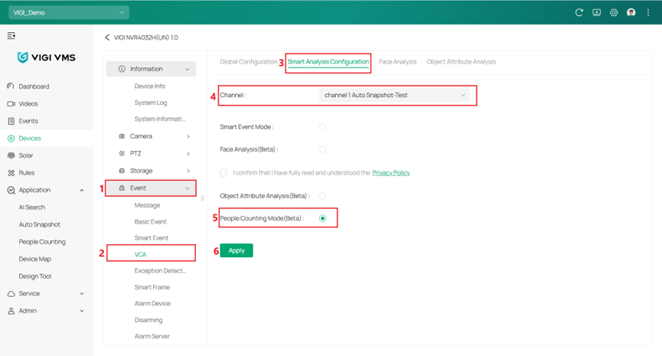662x356 pixels.
Task: Click the Events list icon
Action: (11, 121)
